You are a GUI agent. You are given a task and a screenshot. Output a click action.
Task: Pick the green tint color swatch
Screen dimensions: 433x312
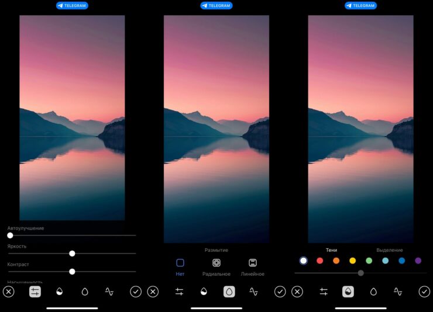pyautogui.click(x=369, y=261)
